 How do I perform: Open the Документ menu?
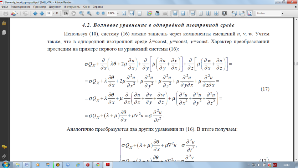coord(55,7)
